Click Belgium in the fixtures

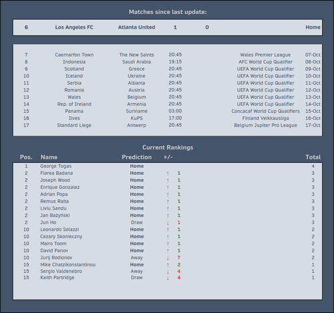pyautogui.click(x=136, y=97)
